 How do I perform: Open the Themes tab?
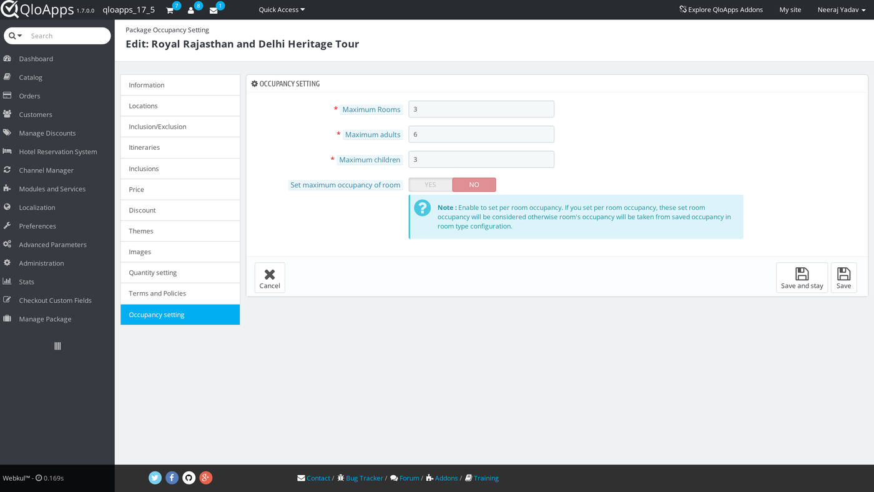[180, 231]
